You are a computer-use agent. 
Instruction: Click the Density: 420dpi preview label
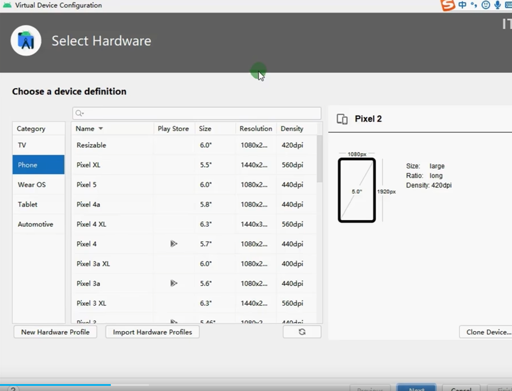coord(429,186)
